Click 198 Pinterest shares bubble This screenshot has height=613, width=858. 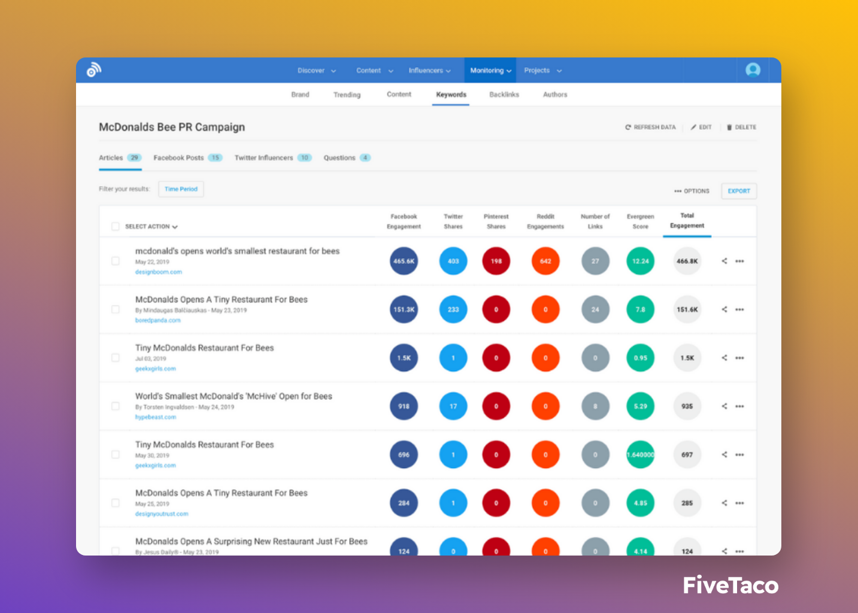click(x=496, y=261)
